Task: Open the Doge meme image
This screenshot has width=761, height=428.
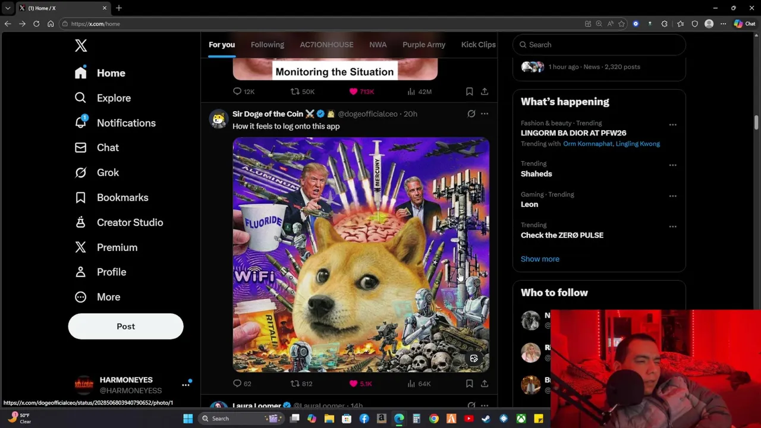Action: pos(361,254)
